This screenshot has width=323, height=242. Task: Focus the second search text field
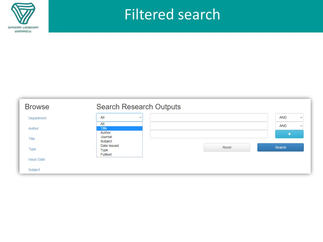tap(209, 126)
